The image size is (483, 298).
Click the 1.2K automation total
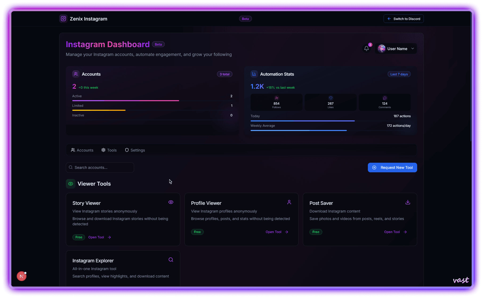(x=257, y=87)
